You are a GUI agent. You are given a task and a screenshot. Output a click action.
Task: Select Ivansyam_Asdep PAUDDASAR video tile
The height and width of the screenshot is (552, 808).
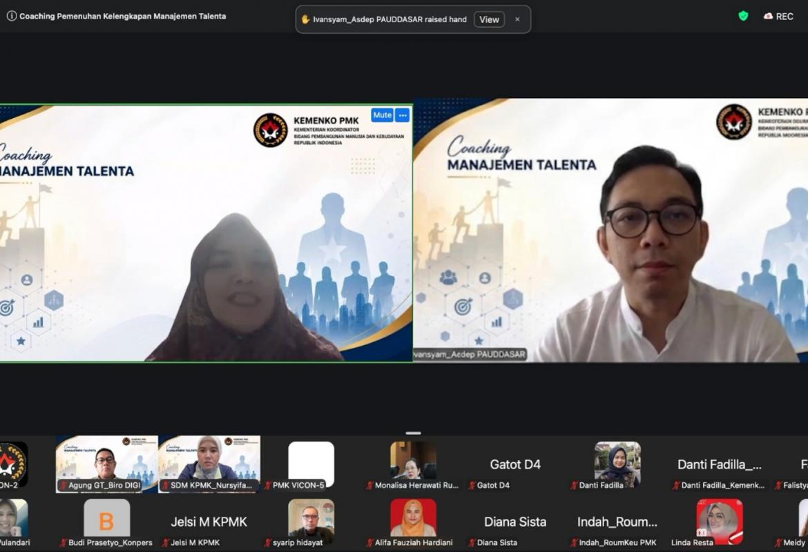coord(610,230)
